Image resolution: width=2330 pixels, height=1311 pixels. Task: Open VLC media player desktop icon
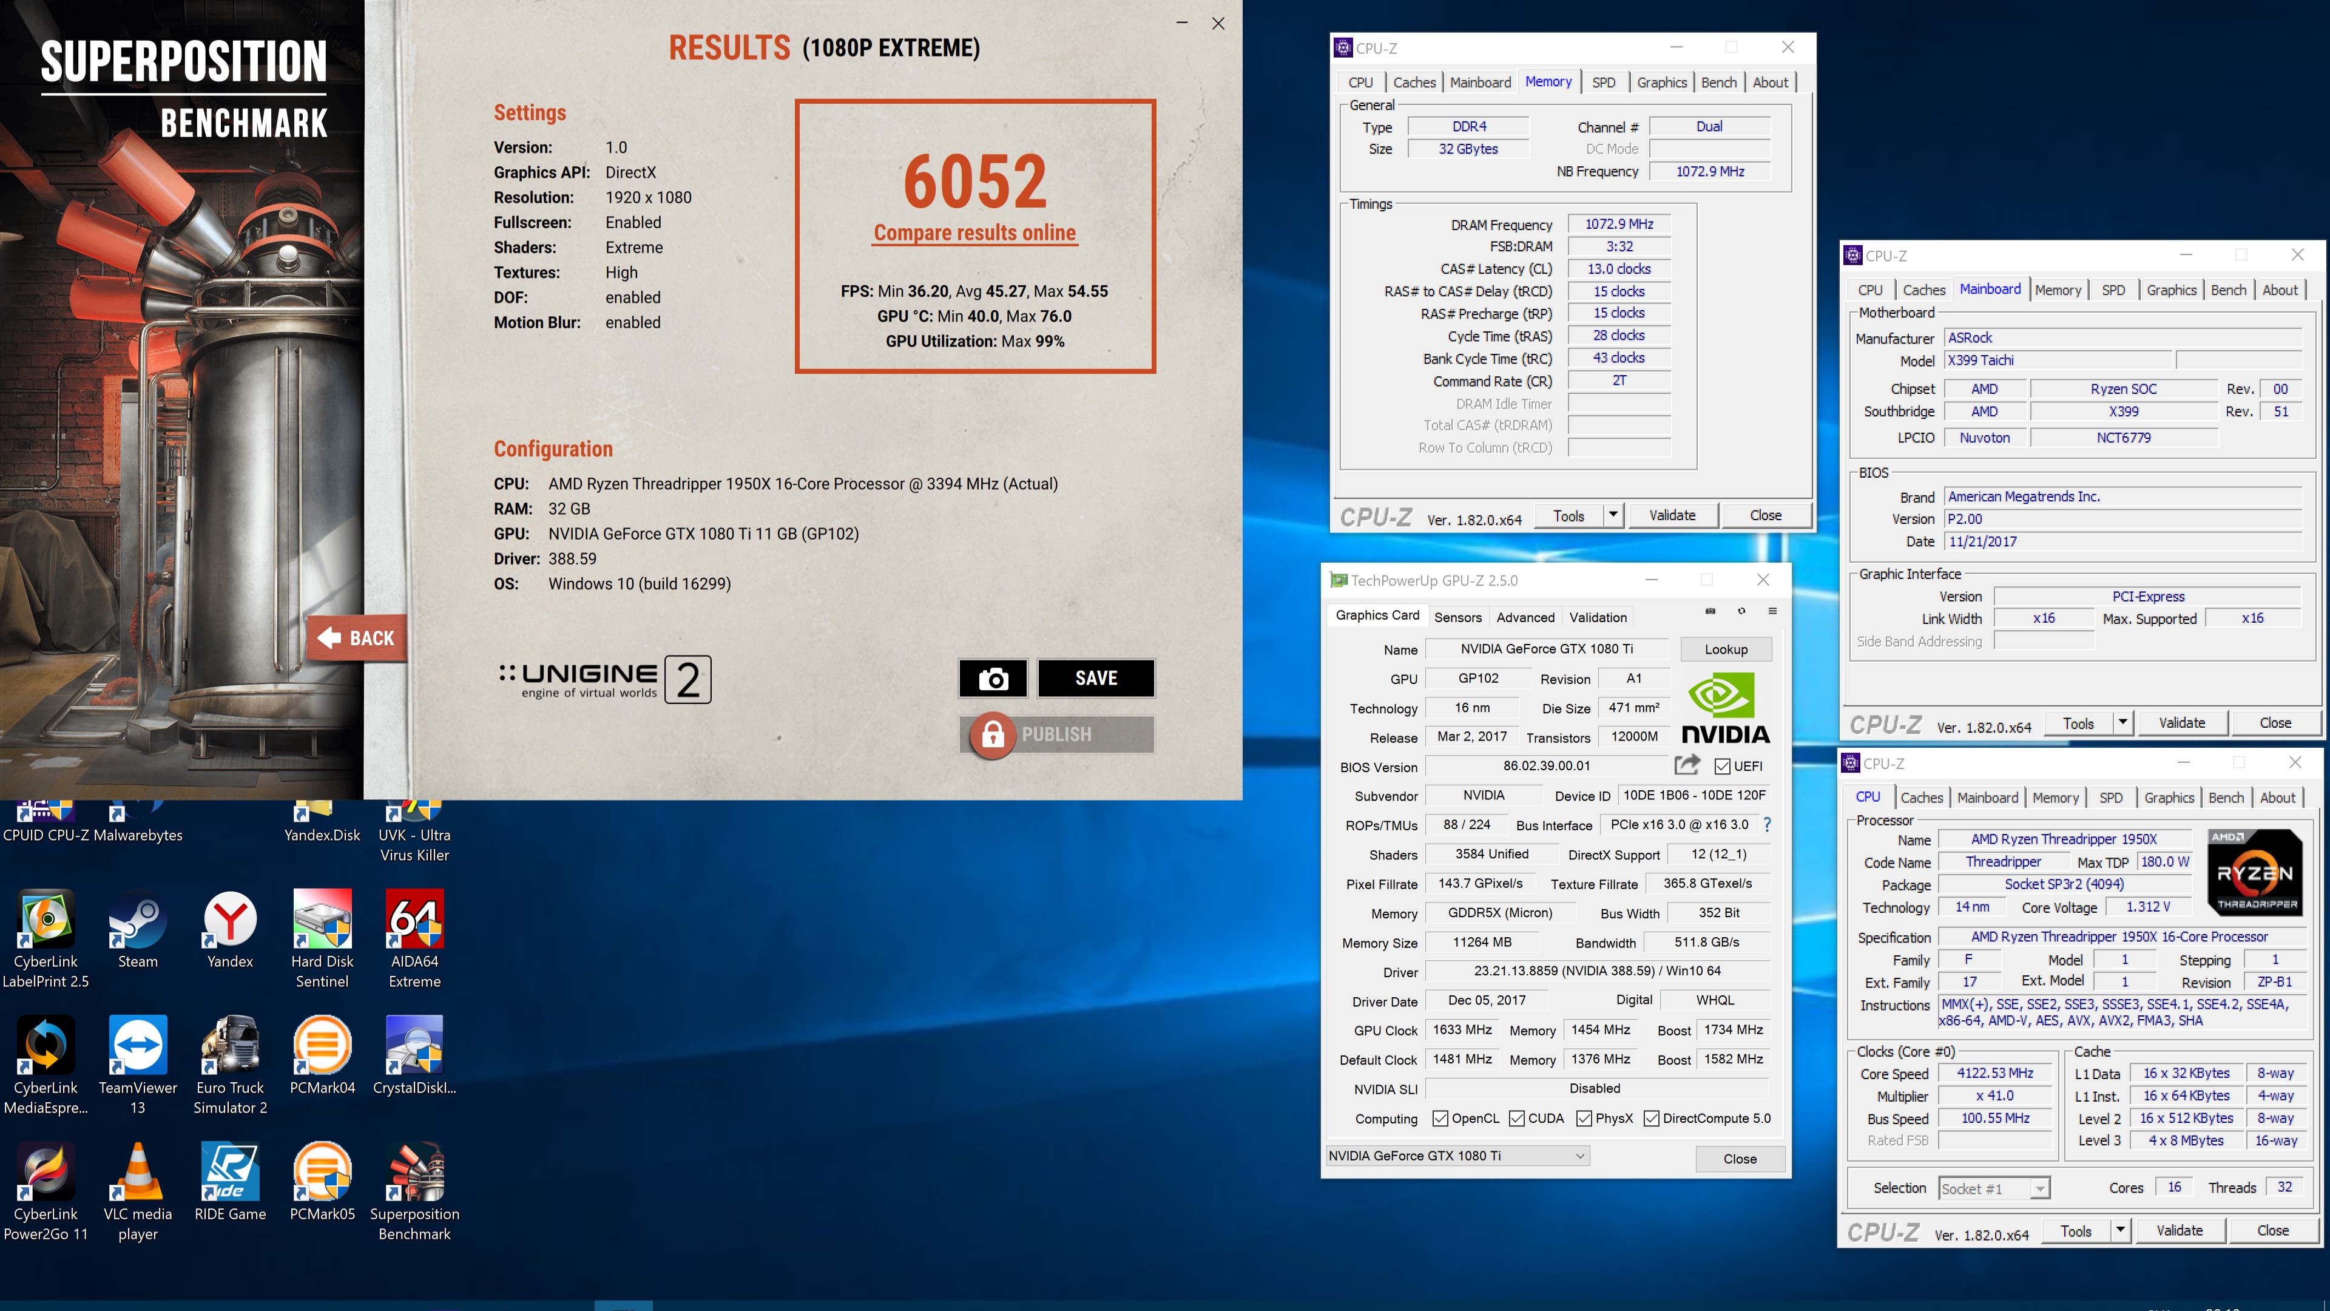(x=138, y=1193)
